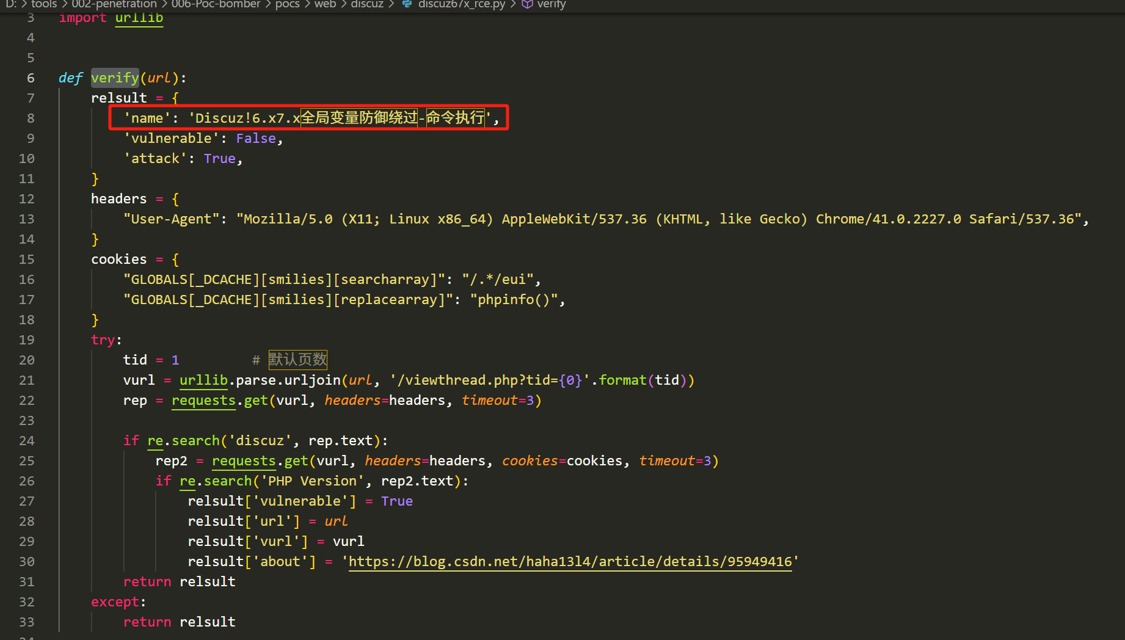Click the 'verify' function name
1125x640 pixels.
(115, 78)
